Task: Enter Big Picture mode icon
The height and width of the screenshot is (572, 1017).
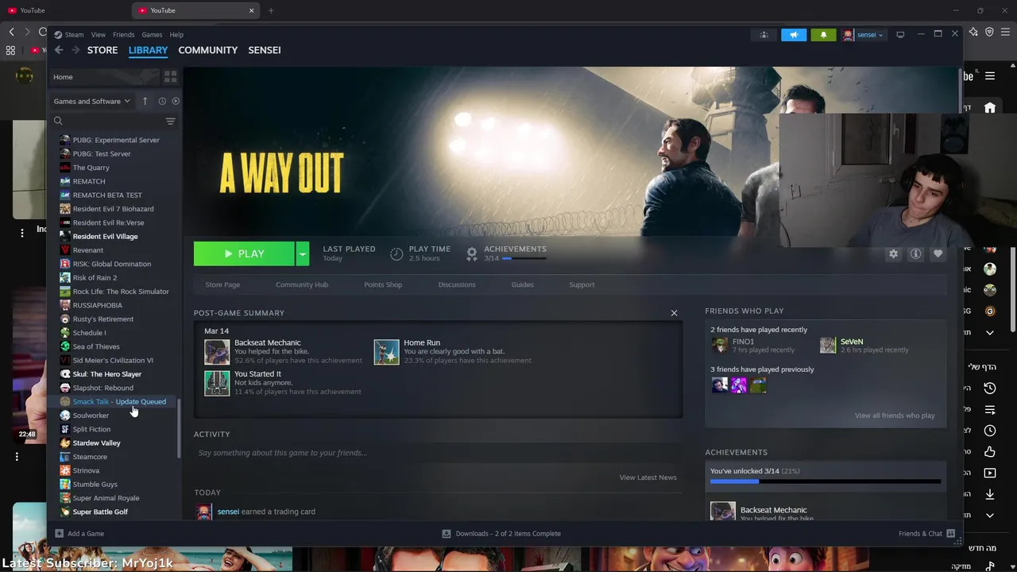Action: click(x=900, y=35)
